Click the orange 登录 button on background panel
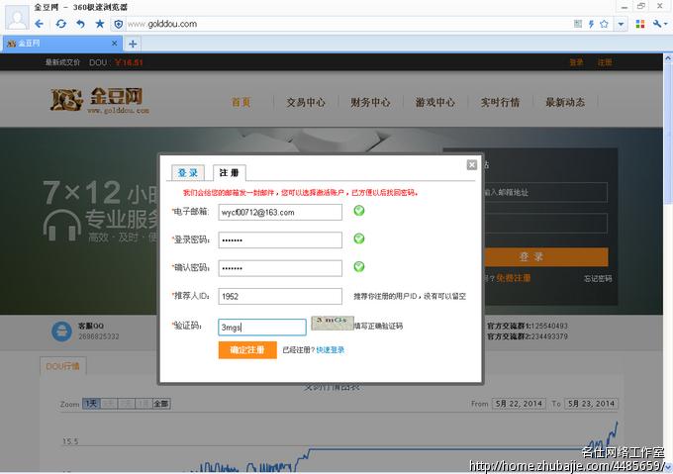 (x=546, y=257)
